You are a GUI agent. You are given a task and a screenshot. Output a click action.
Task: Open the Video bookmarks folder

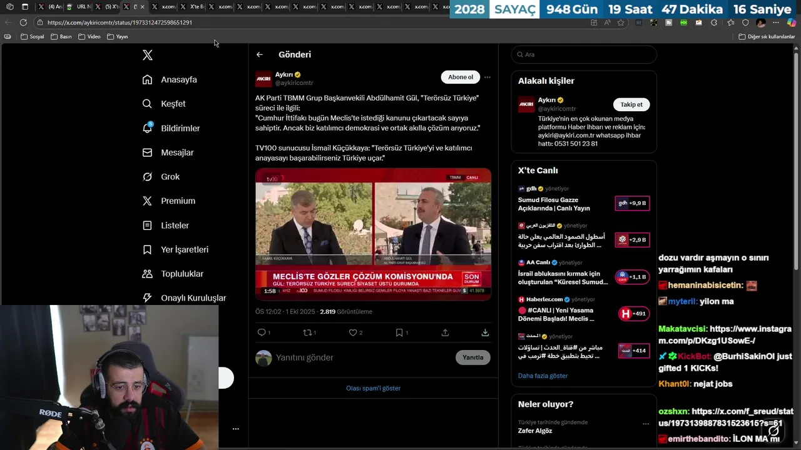pyautogui.click(x=89, y=37)
